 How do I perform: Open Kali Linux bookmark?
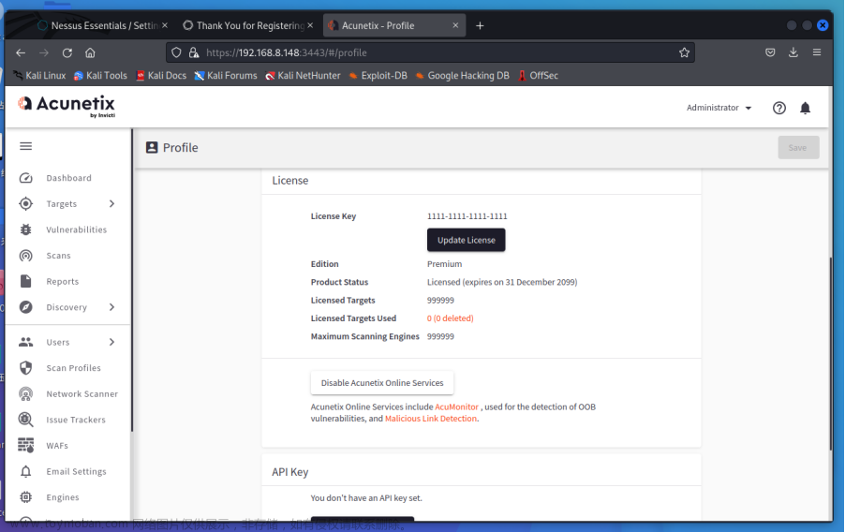point(39,76)
